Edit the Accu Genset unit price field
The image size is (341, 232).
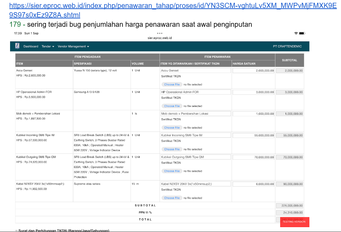253,71
